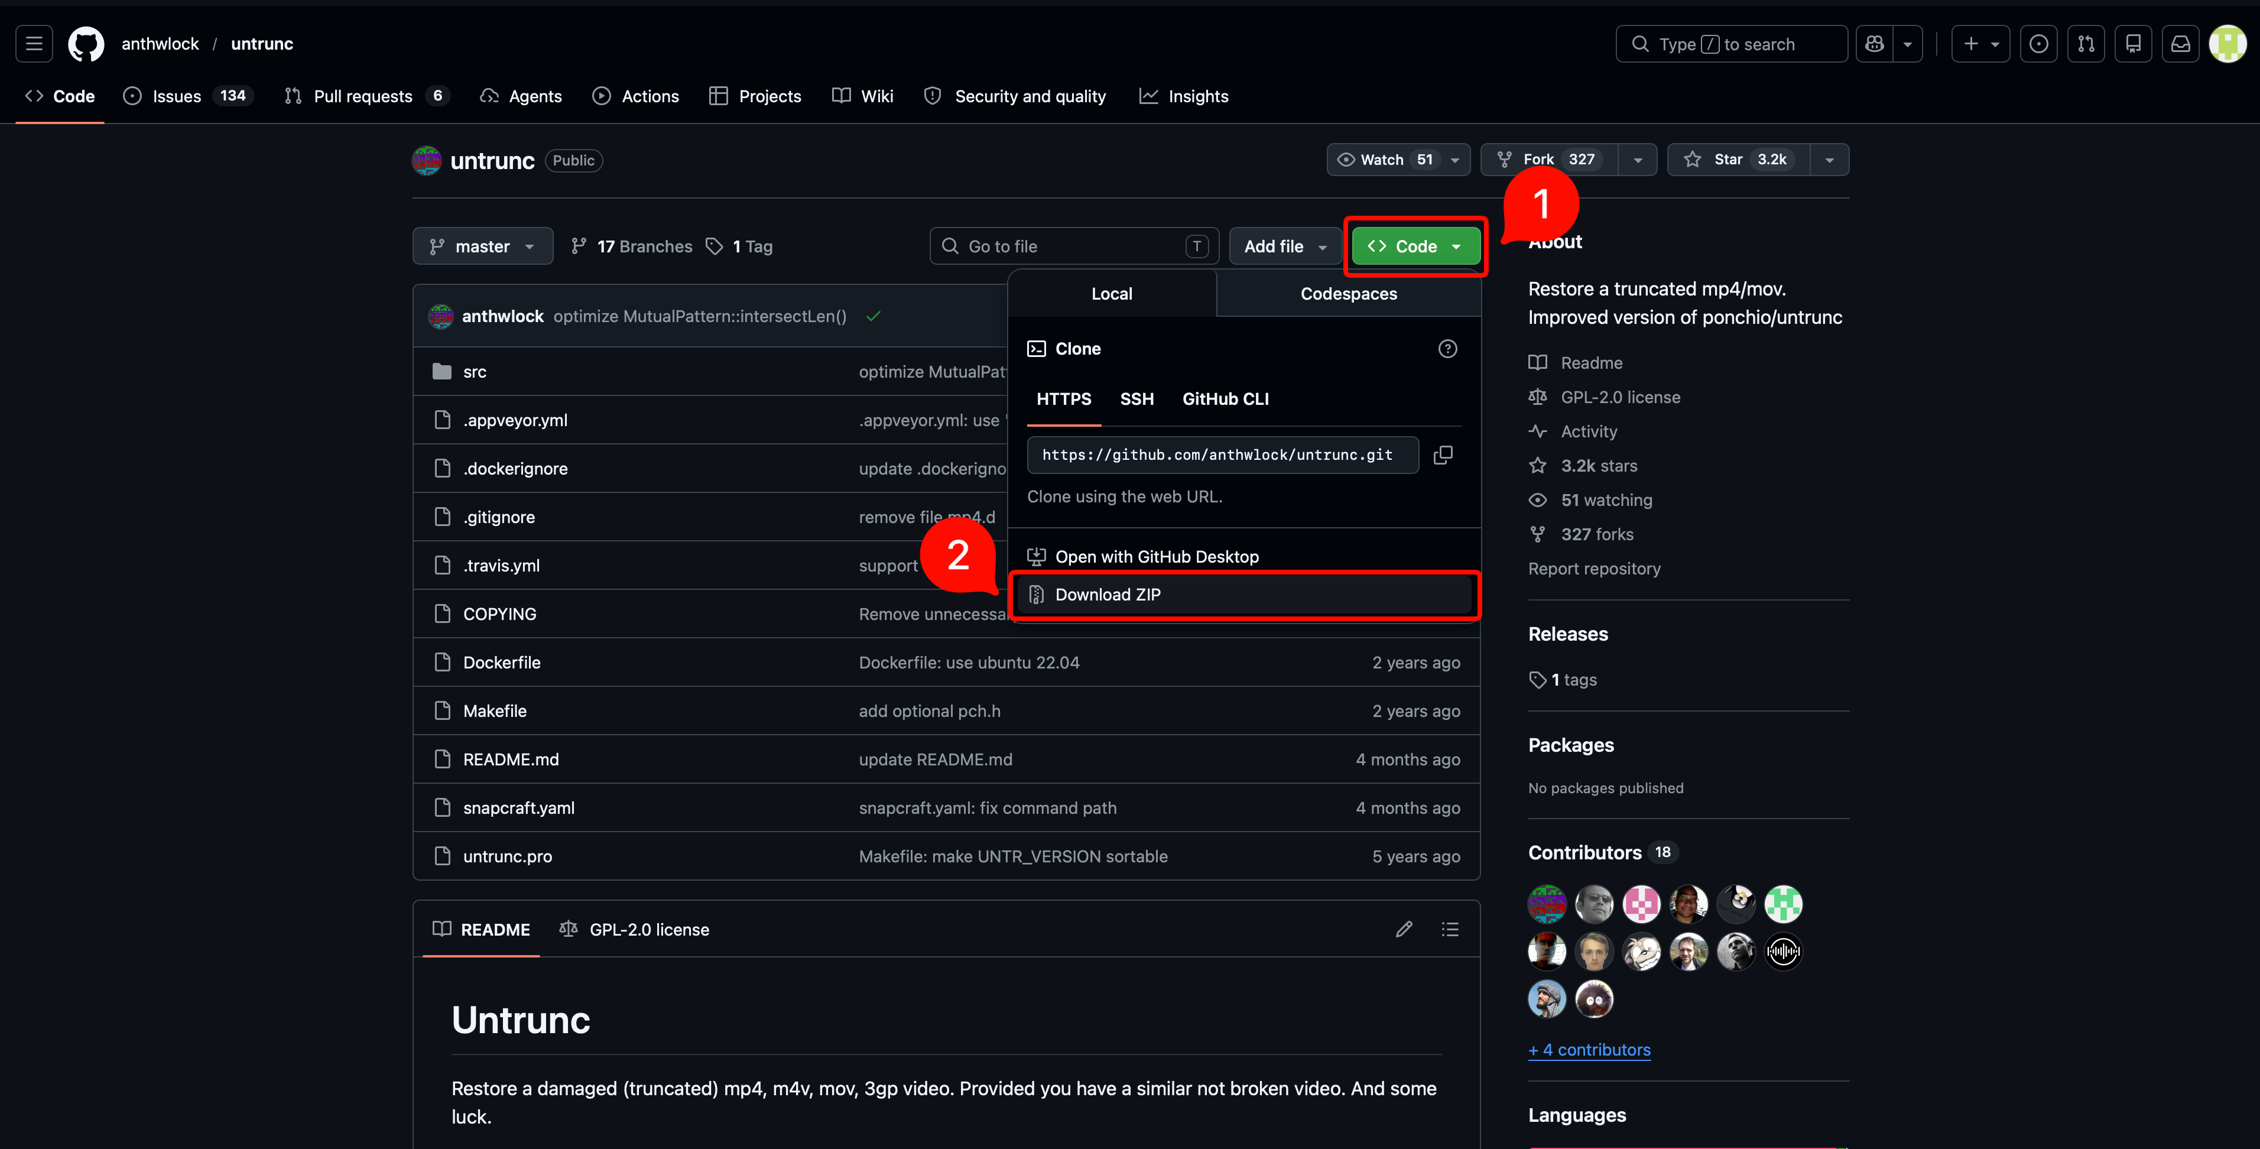Open clone help question icon

point(1447,349)
